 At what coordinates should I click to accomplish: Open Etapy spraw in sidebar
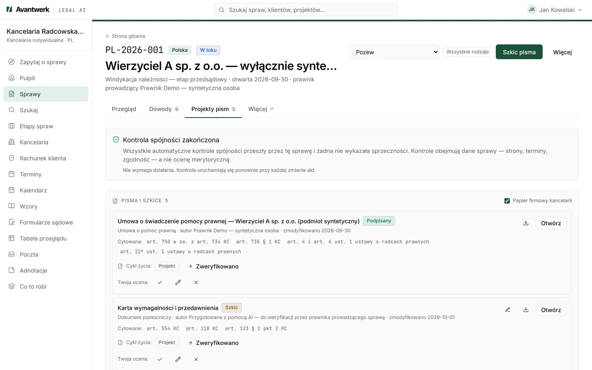click(x=46, y=126)
